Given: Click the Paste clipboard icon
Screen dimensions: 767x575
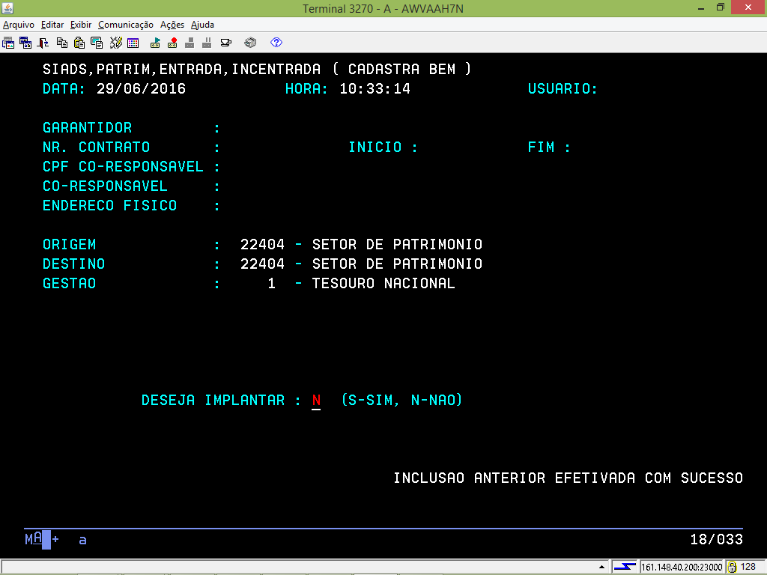Looking at the screenshot, I should [79, 43].
